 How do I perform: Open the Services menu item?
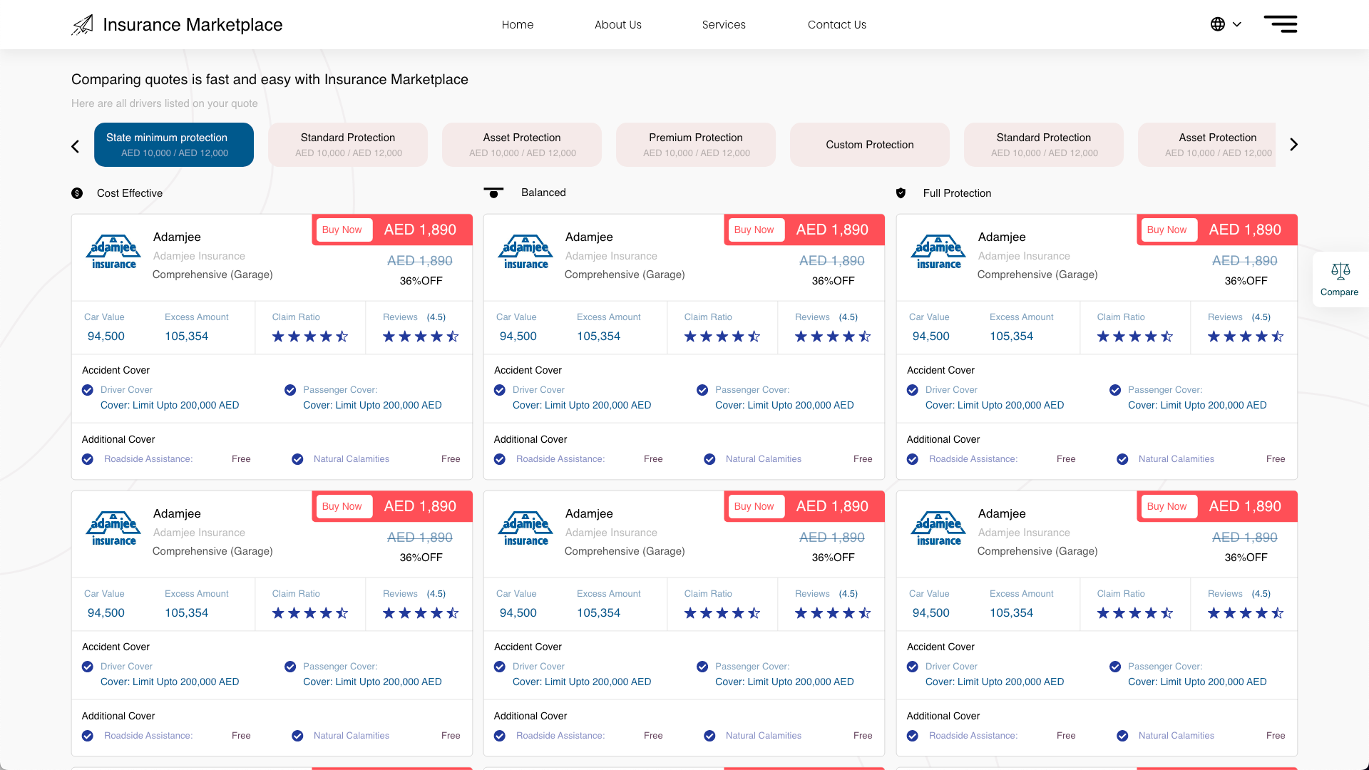[724, 24]
